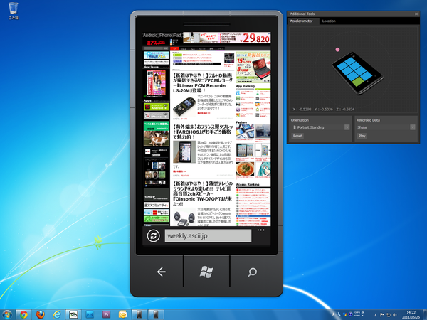Open the Recycle Bin on the desktop
The height and width of the screenshot is (320, 427).
13,11
